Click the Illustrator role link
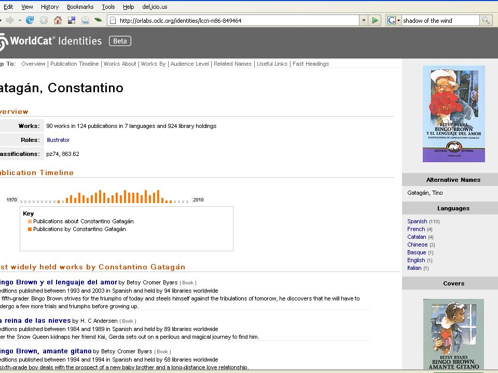The height and width of the screenshot is (373, 498). click(58, 140)
